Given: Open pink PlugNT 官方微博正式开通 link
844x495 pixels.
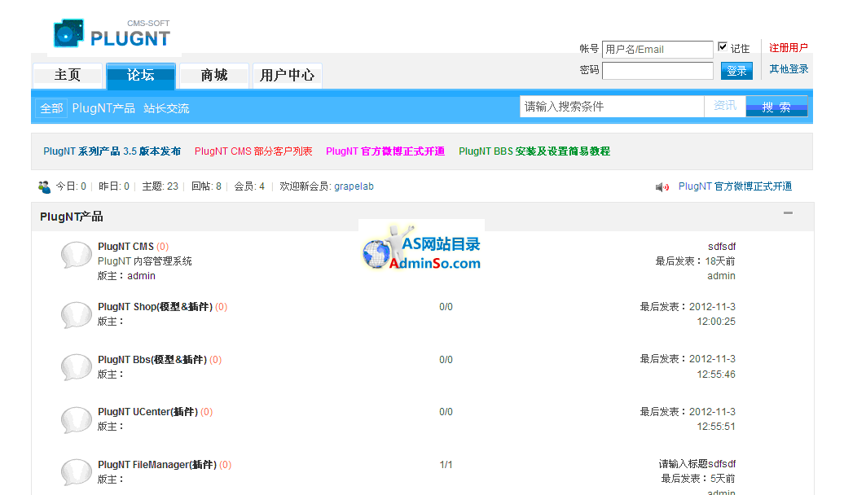Looking at the screenshot, I should (x=385, y=151).
